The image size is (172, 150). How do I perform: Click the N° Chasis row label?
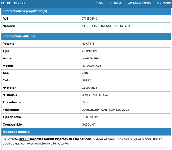tap(10, 95)
